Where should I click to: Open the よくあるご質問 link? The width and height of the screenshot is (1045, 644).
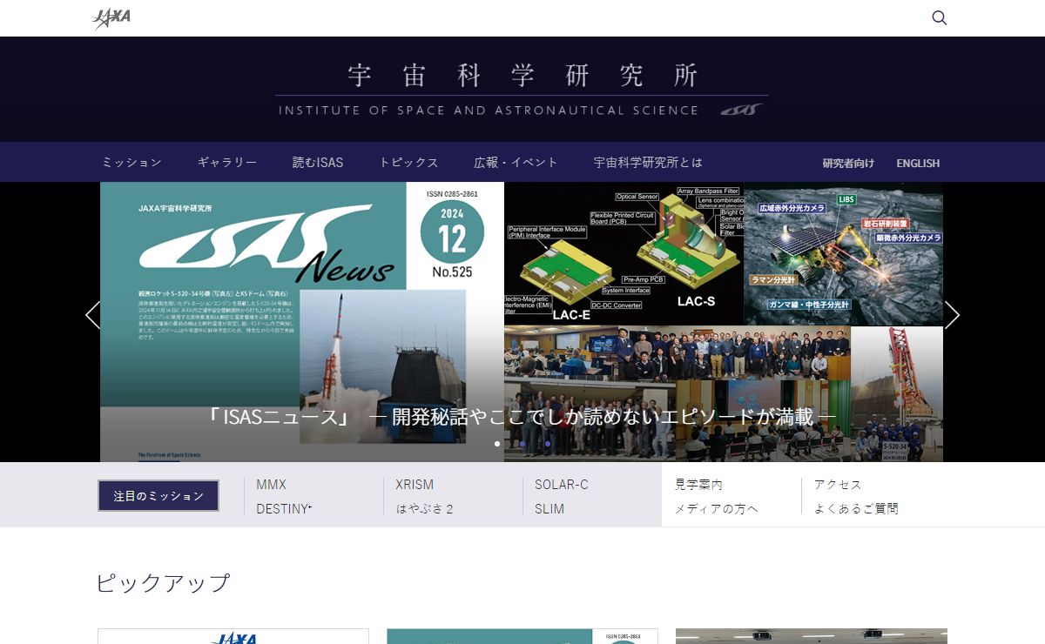point(856,509)
